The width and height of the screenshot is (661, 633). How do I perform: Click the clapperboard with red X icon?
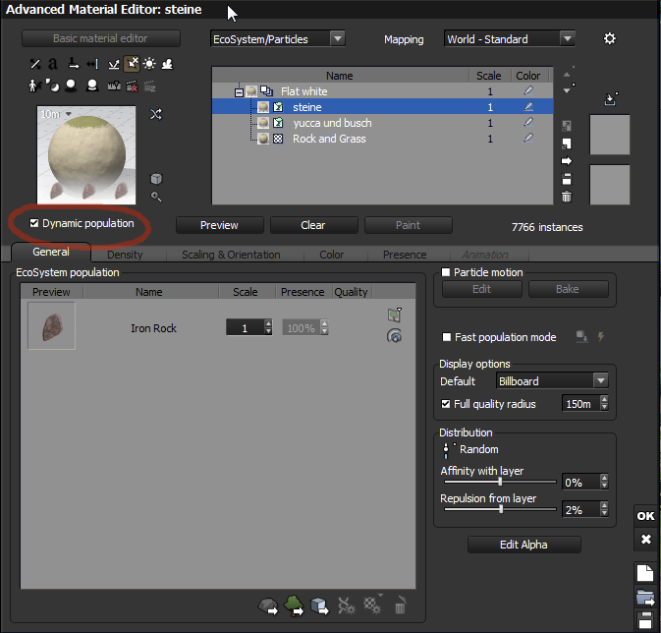(132, 86)
